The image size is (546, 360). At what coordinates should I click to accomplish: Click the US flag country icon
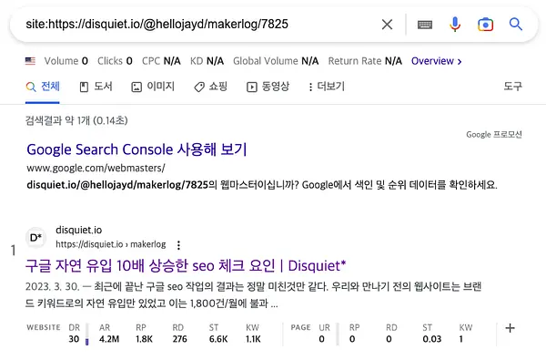tap(30, 61)
